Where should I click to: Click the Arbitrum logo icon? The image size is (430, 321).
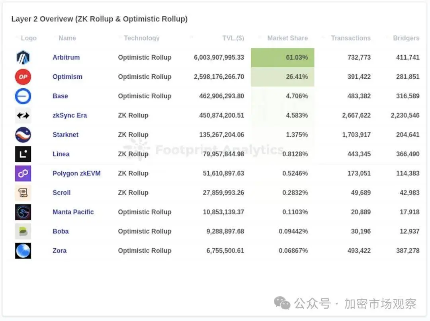23,57
